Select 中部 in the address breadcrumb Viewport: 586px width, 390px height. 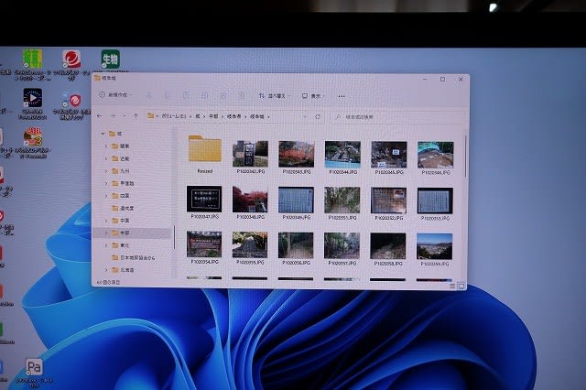pos(211,116)
